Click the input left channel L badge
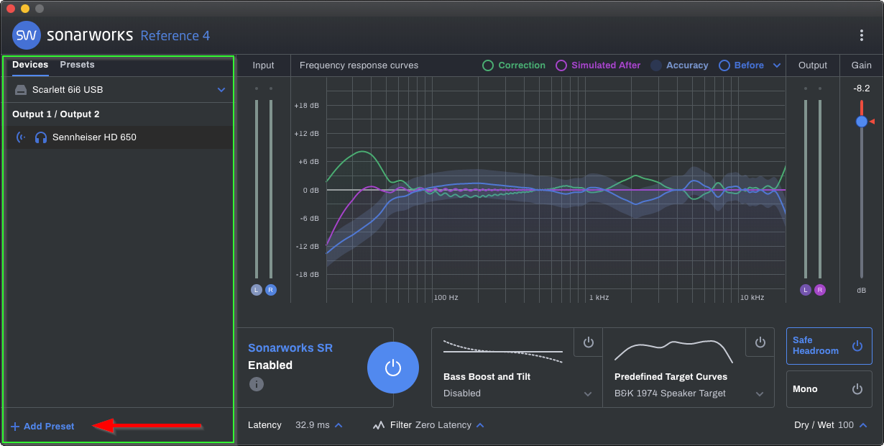This screenshot has height=446, width=884. pos(257,290)
